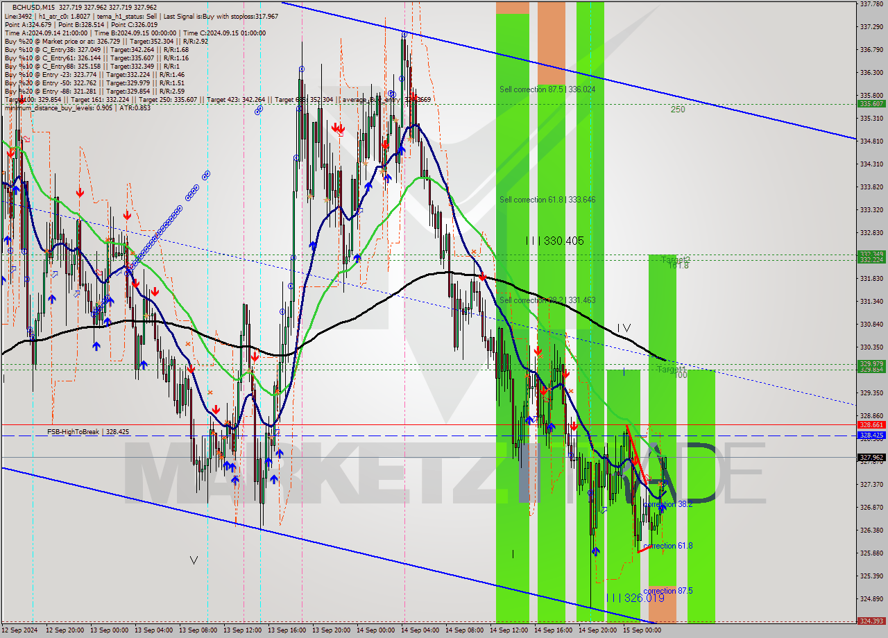Click the red 324.393 price tag
The image size is (888, 638).
[871, 621]
